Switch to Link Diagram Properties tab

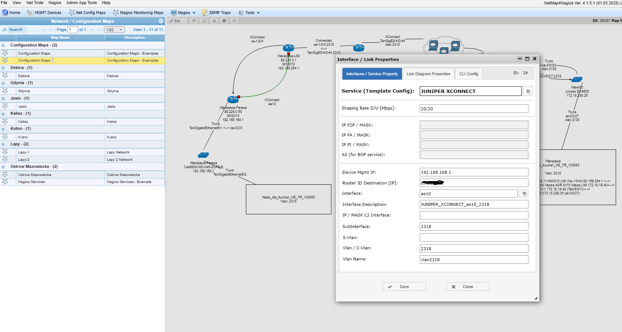[x=428, y=74]
